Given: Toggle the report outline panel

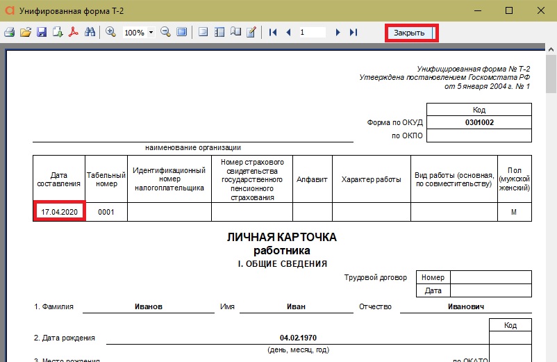Looking at the screenshot, I should [x=203, y=33].
